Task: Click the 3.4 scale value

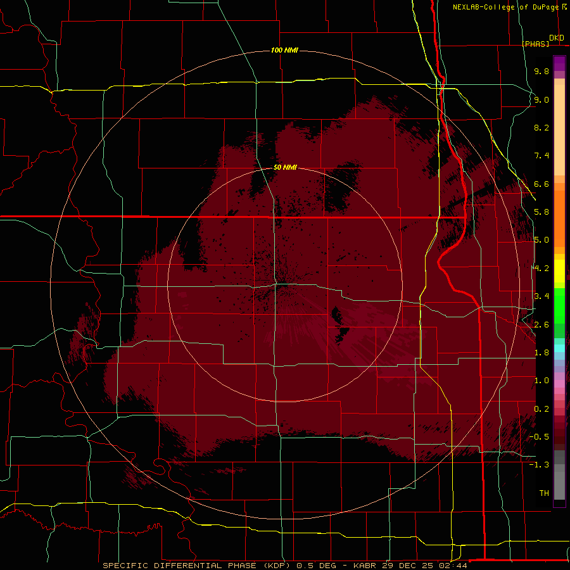Action: [x=541, y=296]
